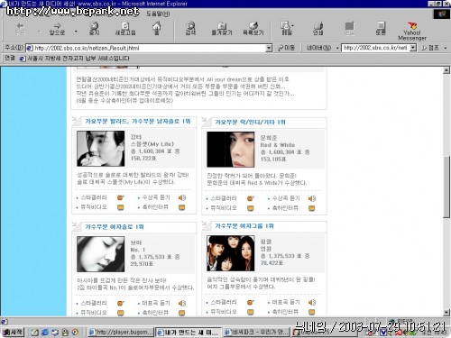Launch Internet Explorer from quick launch
Viewport: 451px width, 338px height.
tap(45, 333)
